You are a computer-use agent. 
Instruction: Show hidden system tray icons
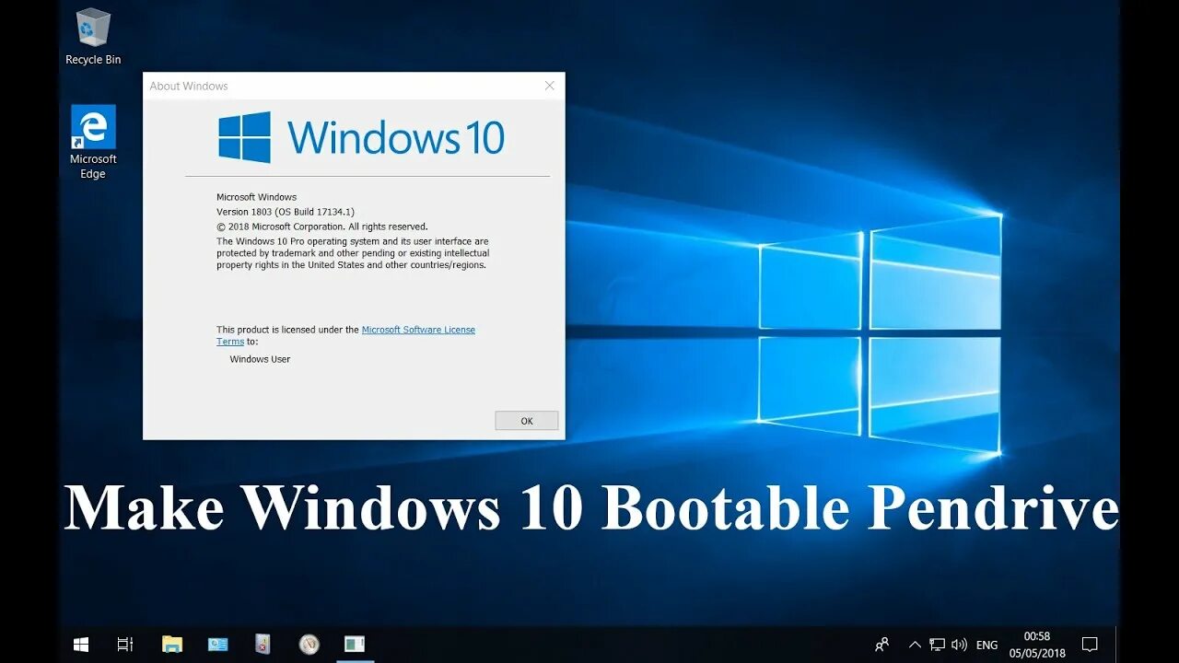click(x=915, y=645)
